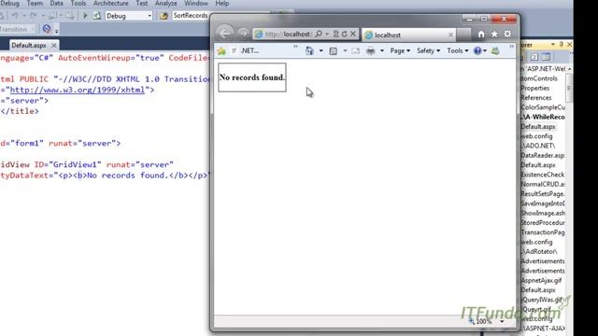
Task: Open the blue Help question mark icon
Action: (x=477, y=50)
